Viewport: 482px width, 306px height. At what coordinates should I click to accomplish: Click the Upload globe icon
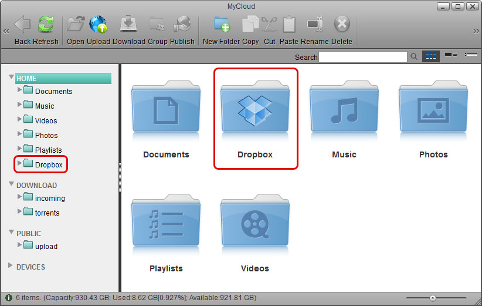click(98, 25)
